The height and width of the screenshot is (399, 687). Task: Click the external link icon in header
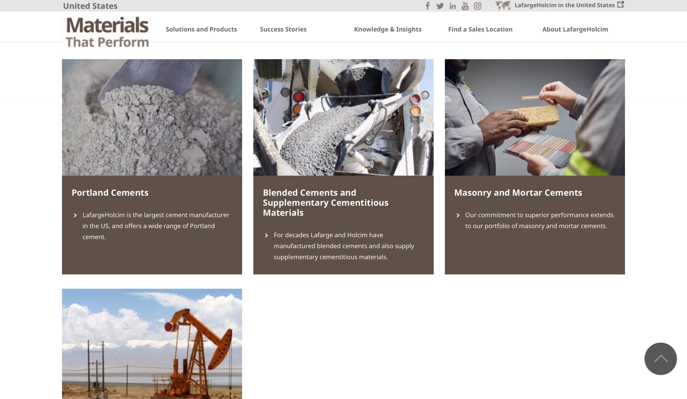(x=620, y=4)
